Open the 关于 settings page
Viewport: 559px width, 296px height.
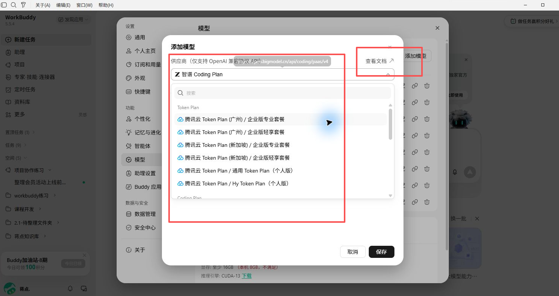point(140,250)
